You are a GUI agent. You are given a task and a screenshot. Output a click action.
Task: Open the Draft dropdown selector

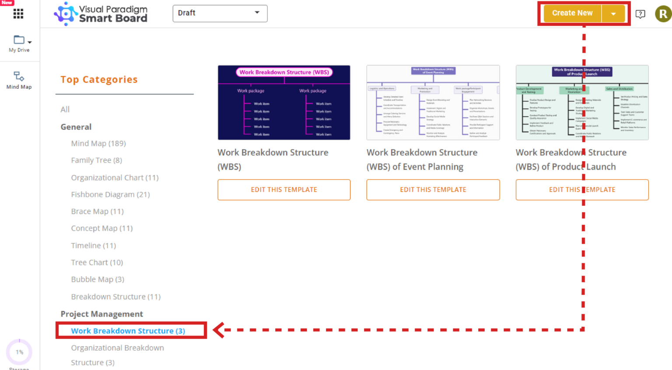point(220,13)
